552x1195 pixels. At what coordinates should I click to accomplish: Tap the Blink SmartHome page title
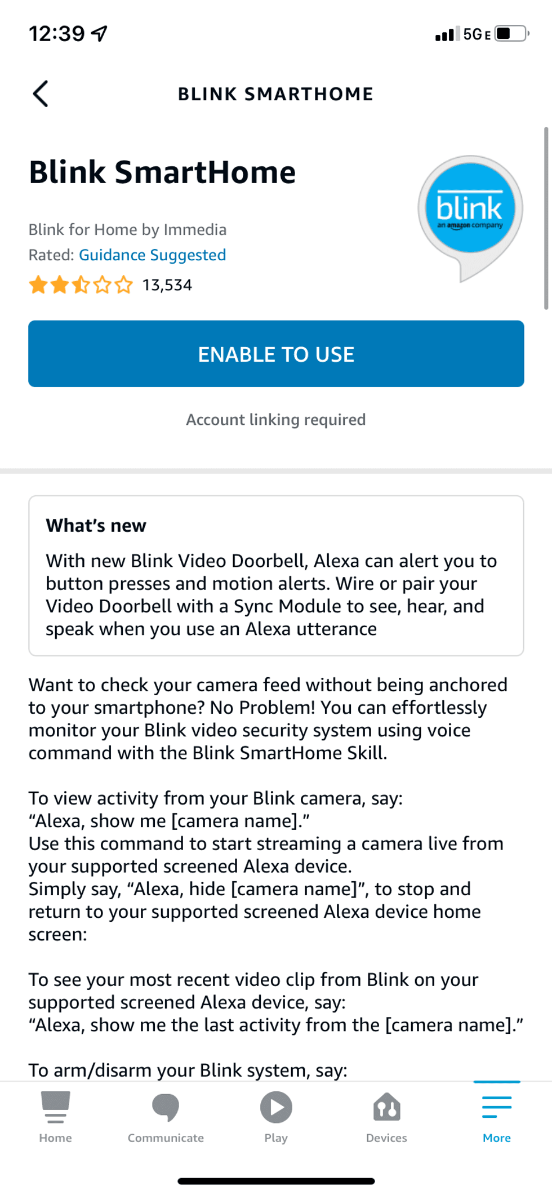click(x=162, y=172)
